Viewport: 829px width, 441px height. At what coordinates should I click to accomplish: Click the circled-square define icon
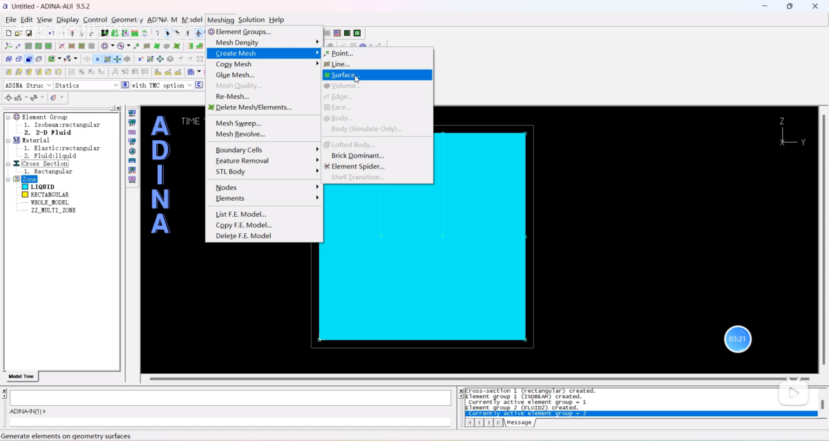(x=104, y=46)
